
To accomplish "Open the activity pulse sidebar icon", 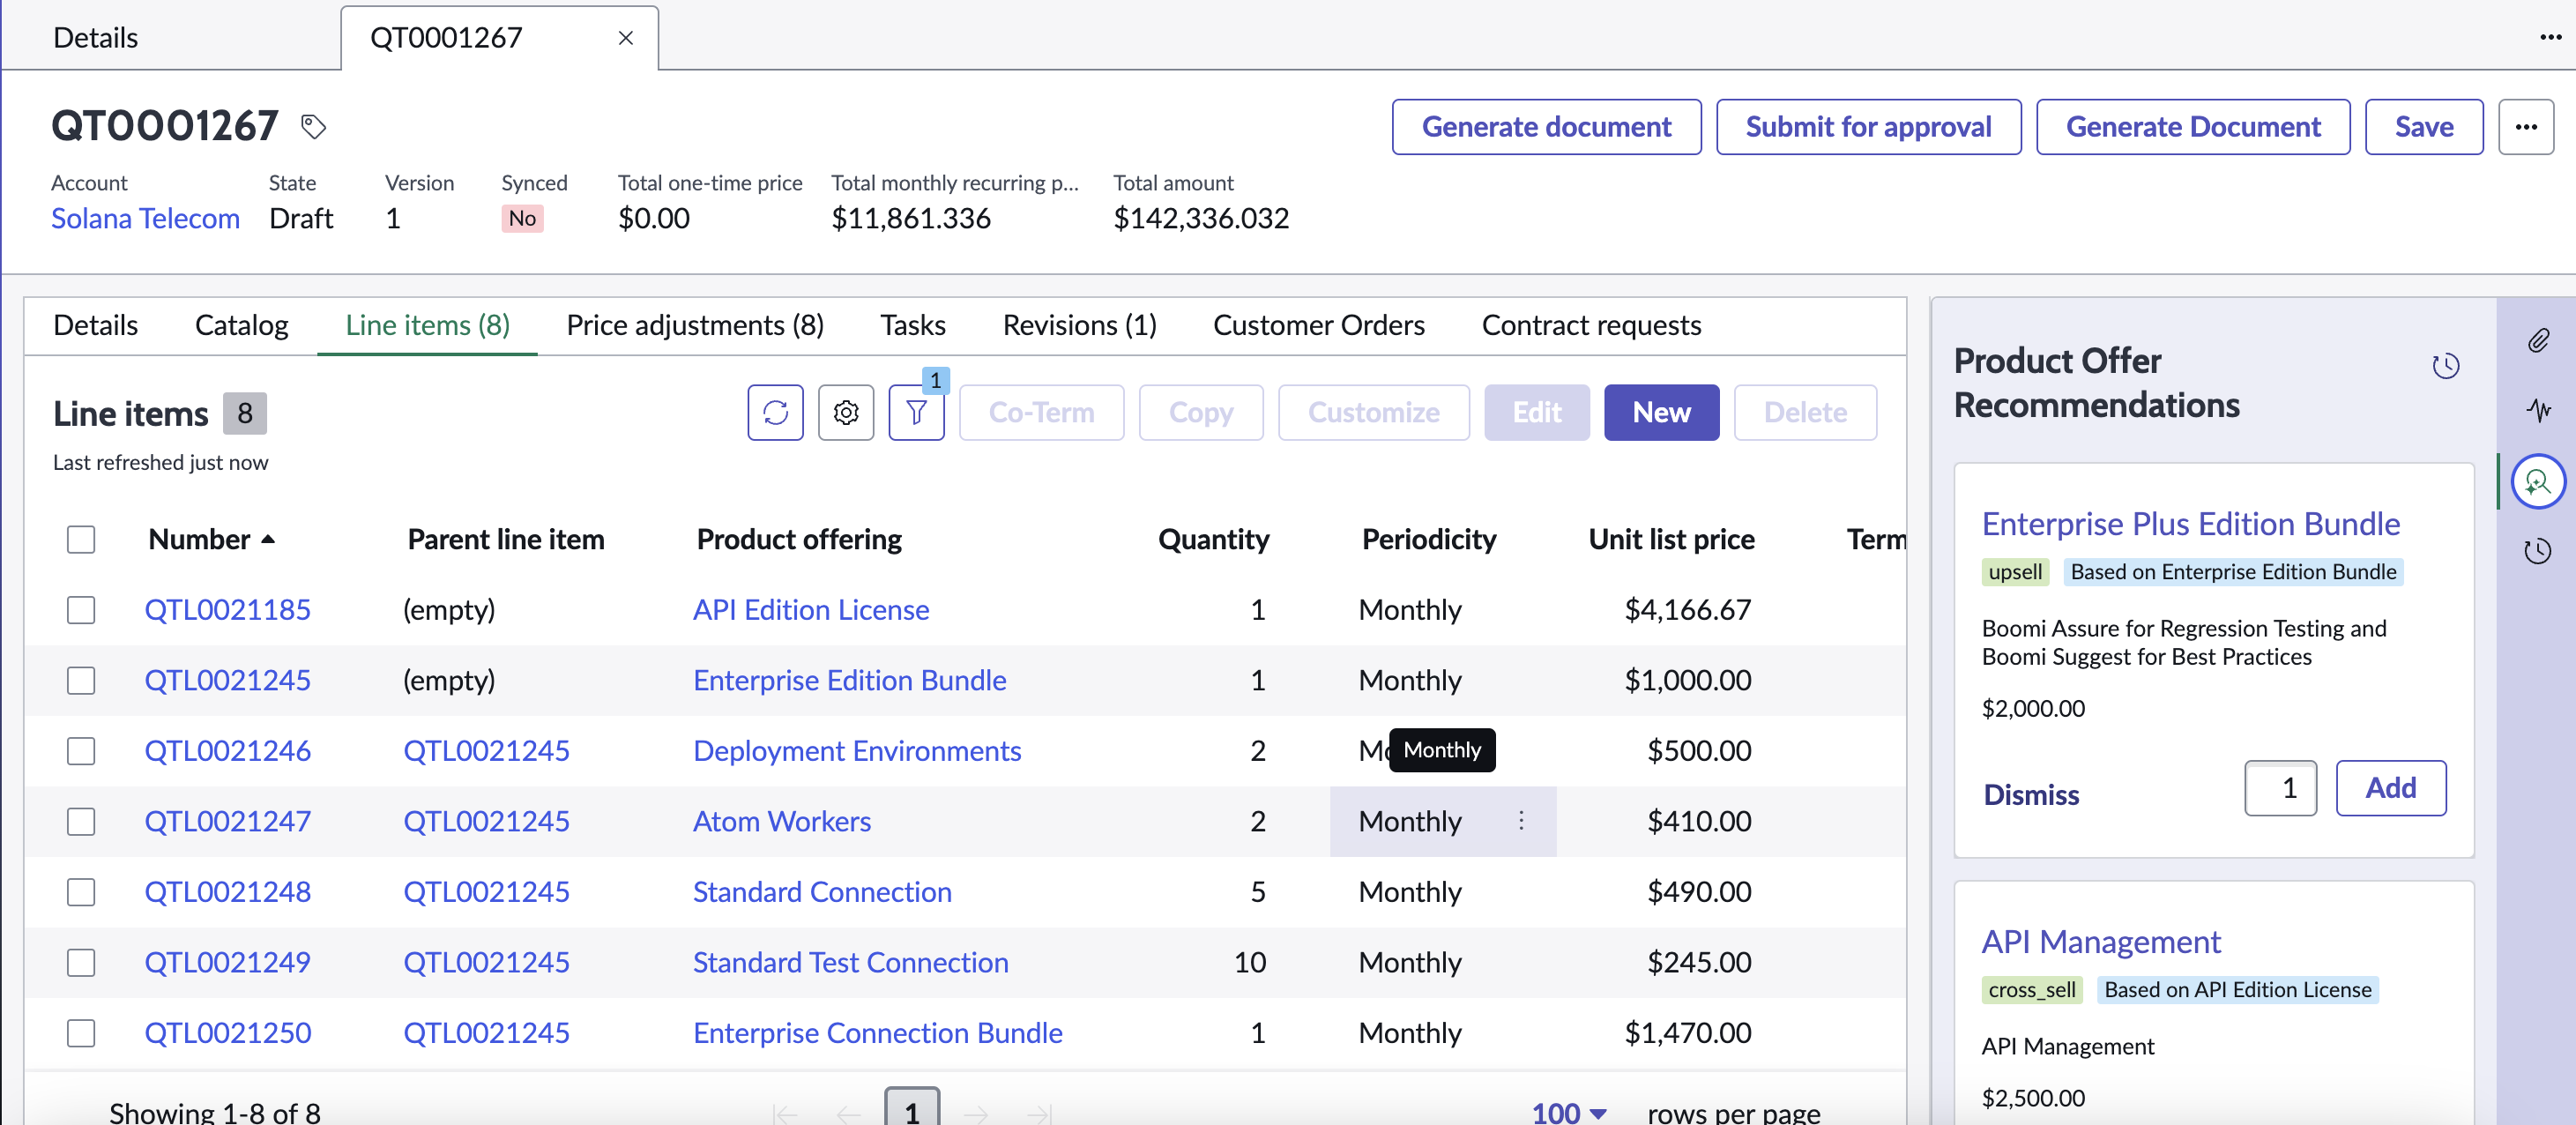I will point(2538,410).
